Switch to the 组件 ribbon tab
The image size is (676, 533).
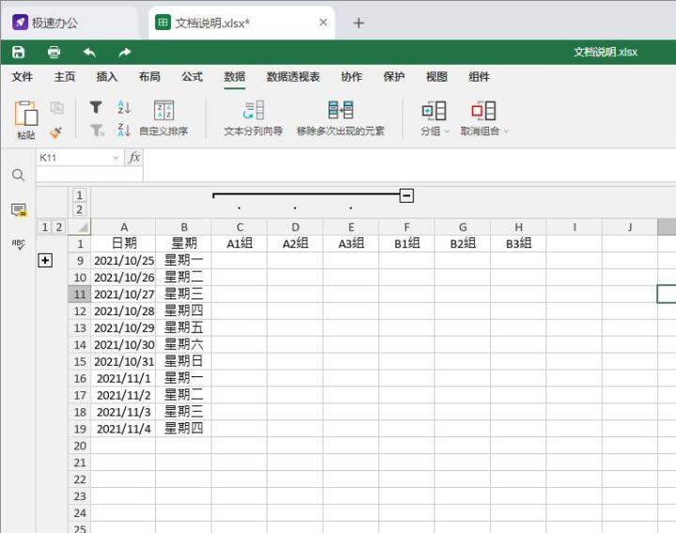pyautogui.click(x=479, y=77)
